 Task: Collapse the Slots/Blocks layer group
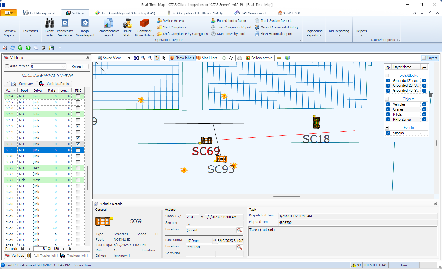(x=387, y=75)
